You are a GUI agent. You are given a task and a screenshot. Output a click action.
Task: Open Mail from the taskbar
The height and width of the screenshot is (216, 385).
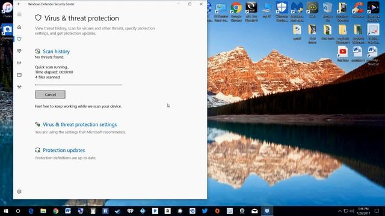point(254,211)
